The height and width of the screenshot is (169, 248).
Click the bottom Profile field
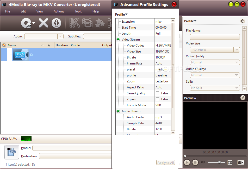[x=72, y=148]
